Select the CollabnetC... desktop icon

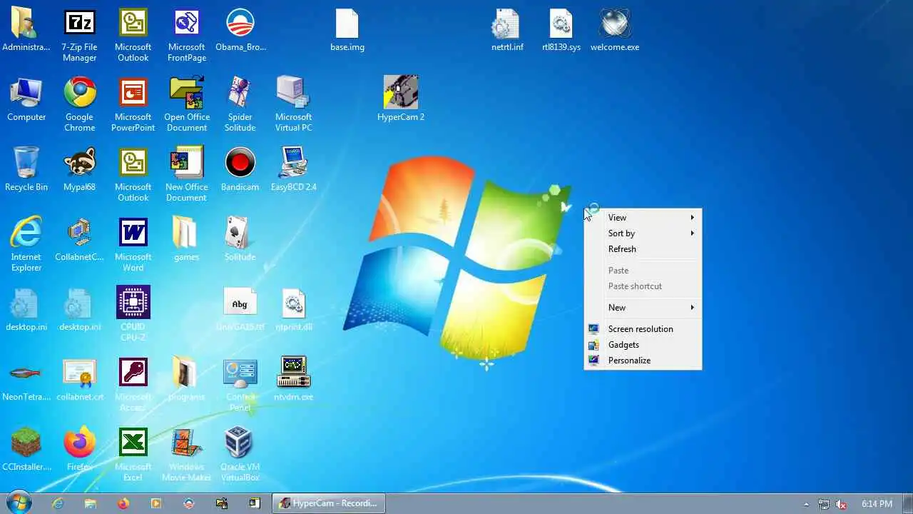80,238
